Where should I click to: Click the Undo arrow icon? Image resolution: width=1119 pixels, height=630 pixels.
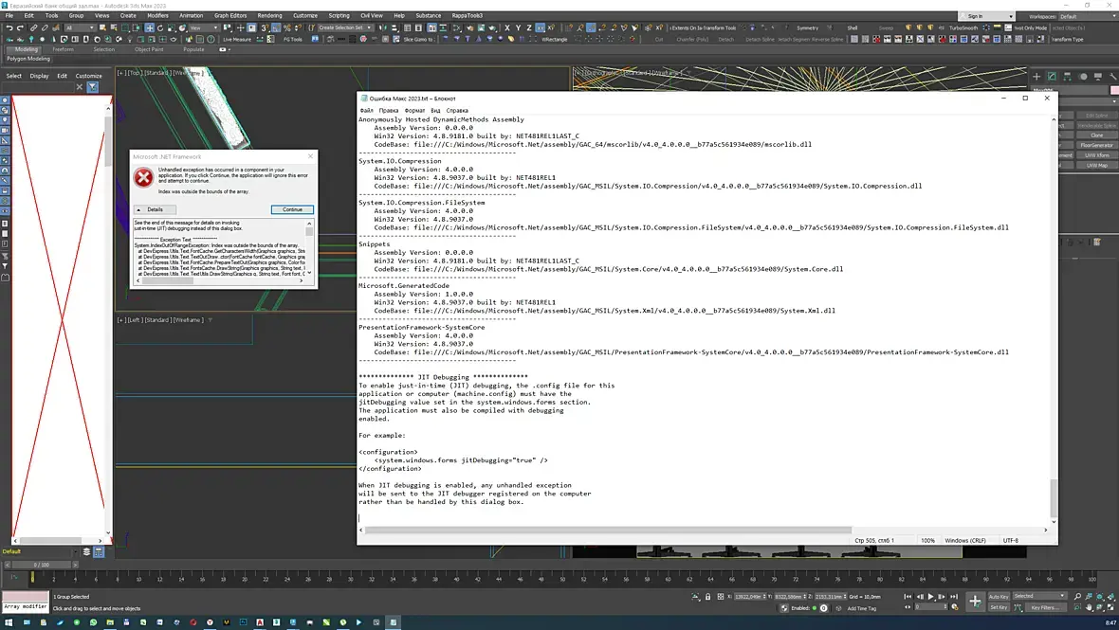pos(9,27)
